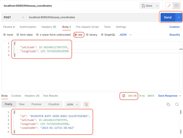Select the x-www-form-urlencoded radio button
The width and height of the screenshot is (183, 138).
tap(37, 35)
